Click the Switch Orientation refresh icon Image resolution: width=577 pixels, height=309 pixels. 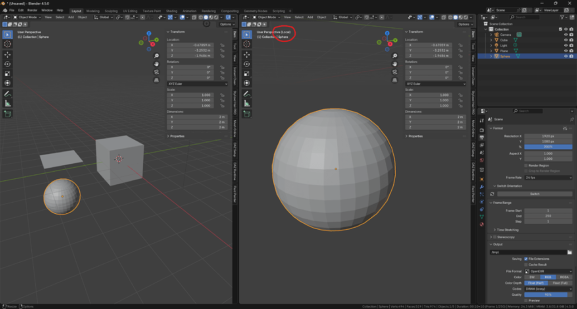coord(492,194)
